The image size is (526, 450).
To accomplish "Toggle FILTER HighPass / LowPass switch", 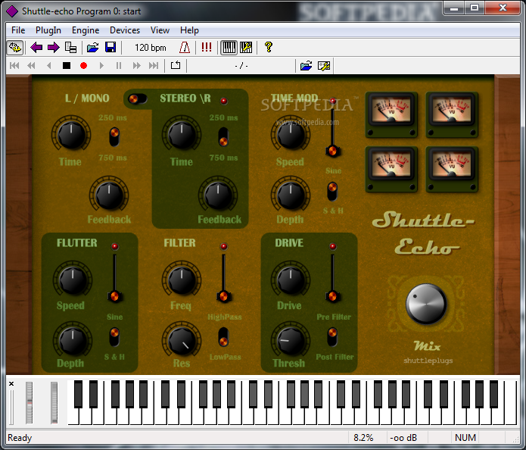I will [x=223, y=336].
